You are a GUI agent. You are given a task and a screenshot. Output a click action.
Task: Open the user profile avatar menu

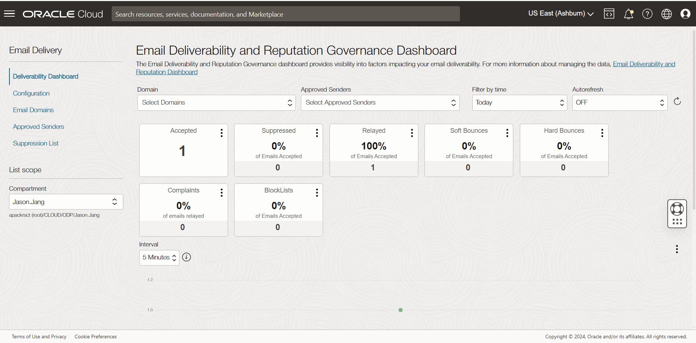click(x=685, y=14)
